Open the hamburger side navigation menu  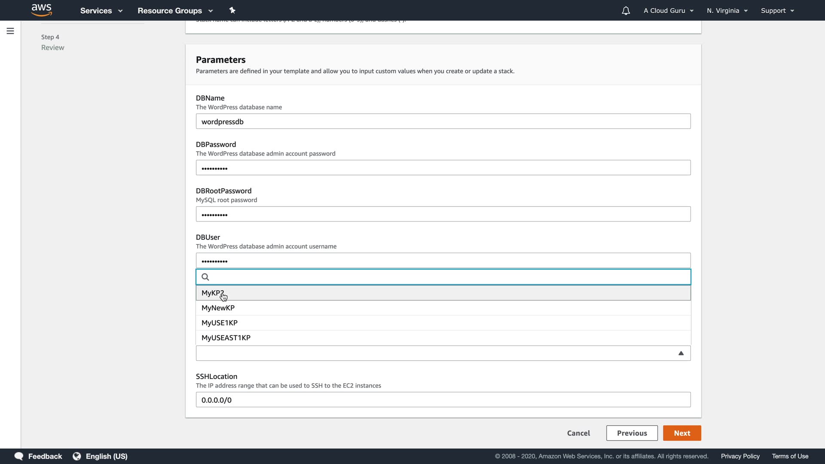10,31
